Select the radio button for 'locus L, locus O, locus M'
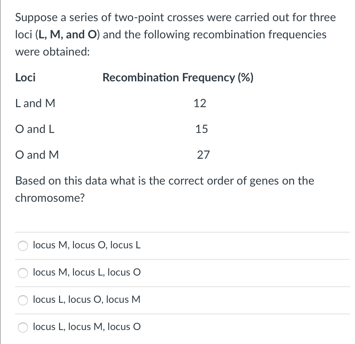The image size is (355, 344). 23,301
